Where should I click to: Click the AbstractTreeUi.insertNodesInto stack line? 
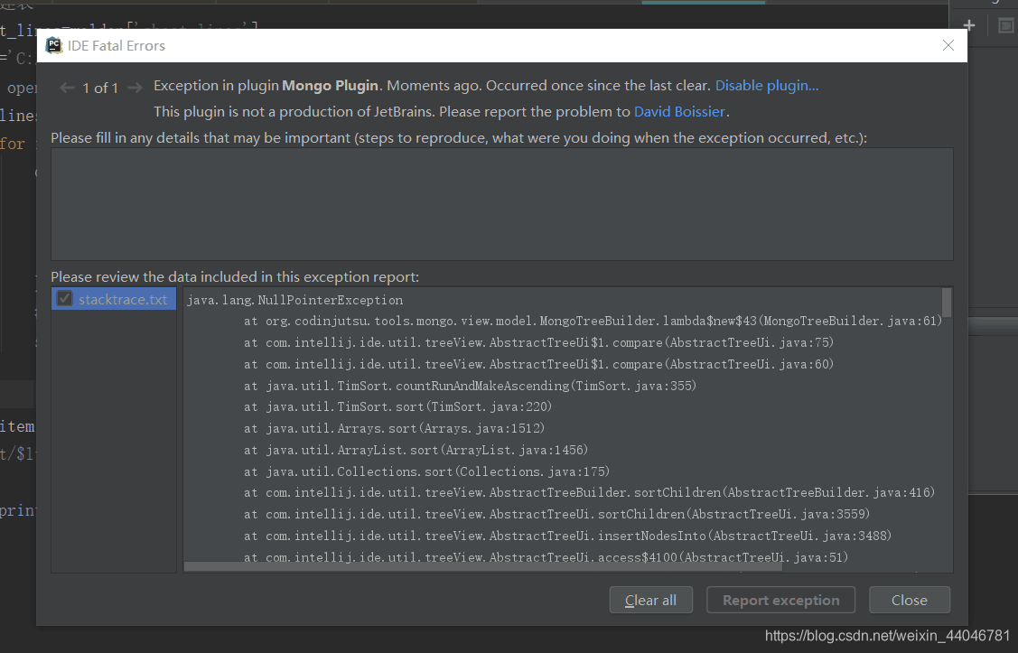point(567,536)
